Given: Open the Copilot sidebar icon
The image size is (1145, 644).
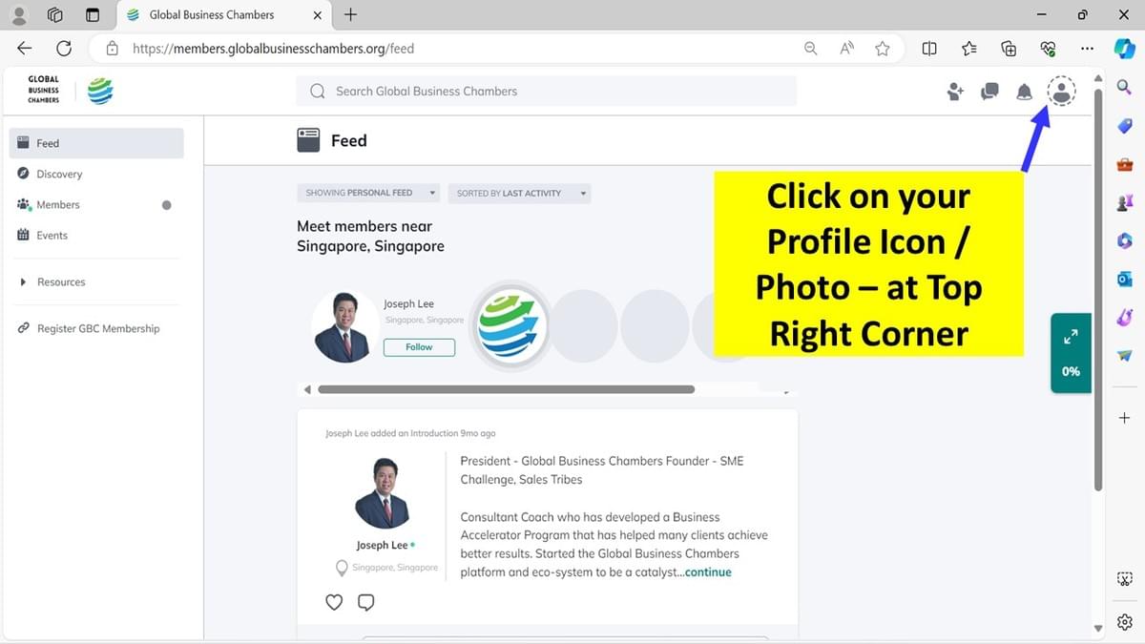Looking at the screenshot, I should 1125,48.
